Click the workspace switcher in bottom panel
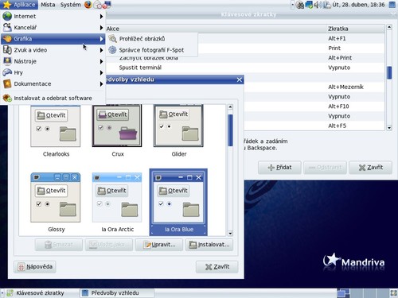398x298 pixels. [363, 293]
